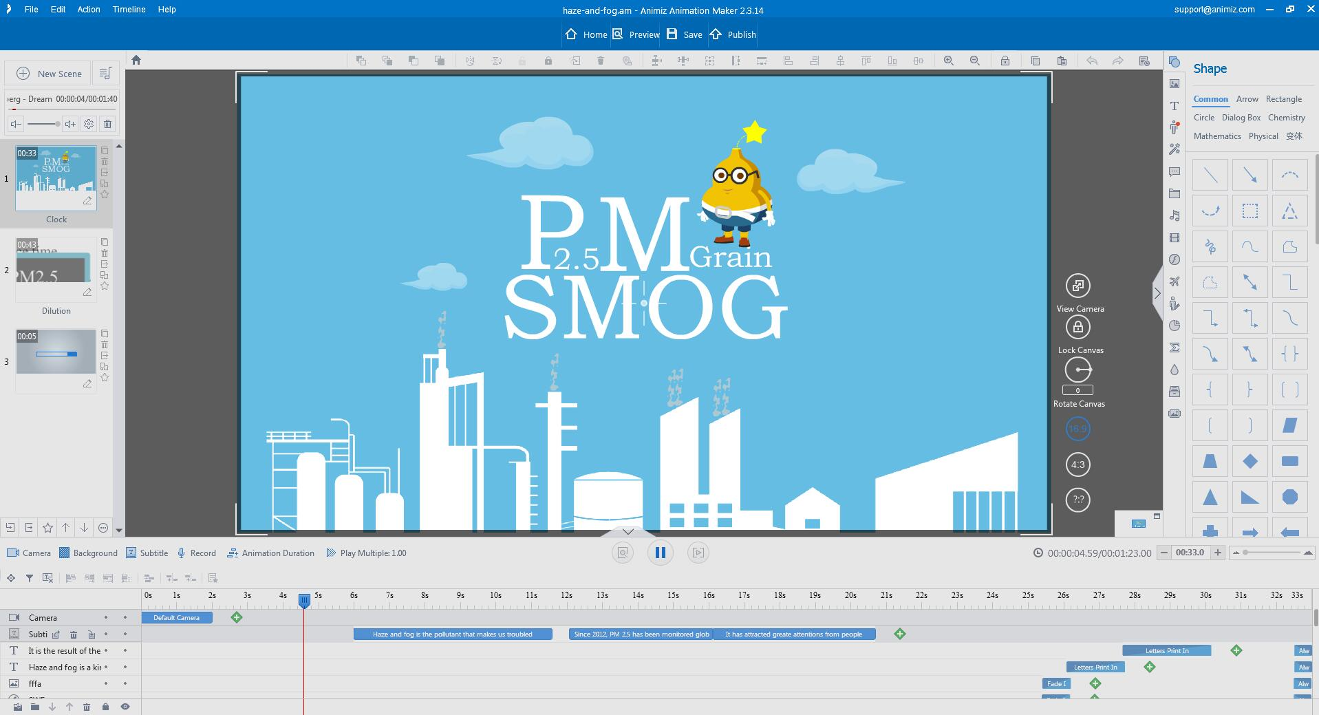Toggle lock for all timeline layers
Viewport: 1319px width, 715px height.
[105, 707]
